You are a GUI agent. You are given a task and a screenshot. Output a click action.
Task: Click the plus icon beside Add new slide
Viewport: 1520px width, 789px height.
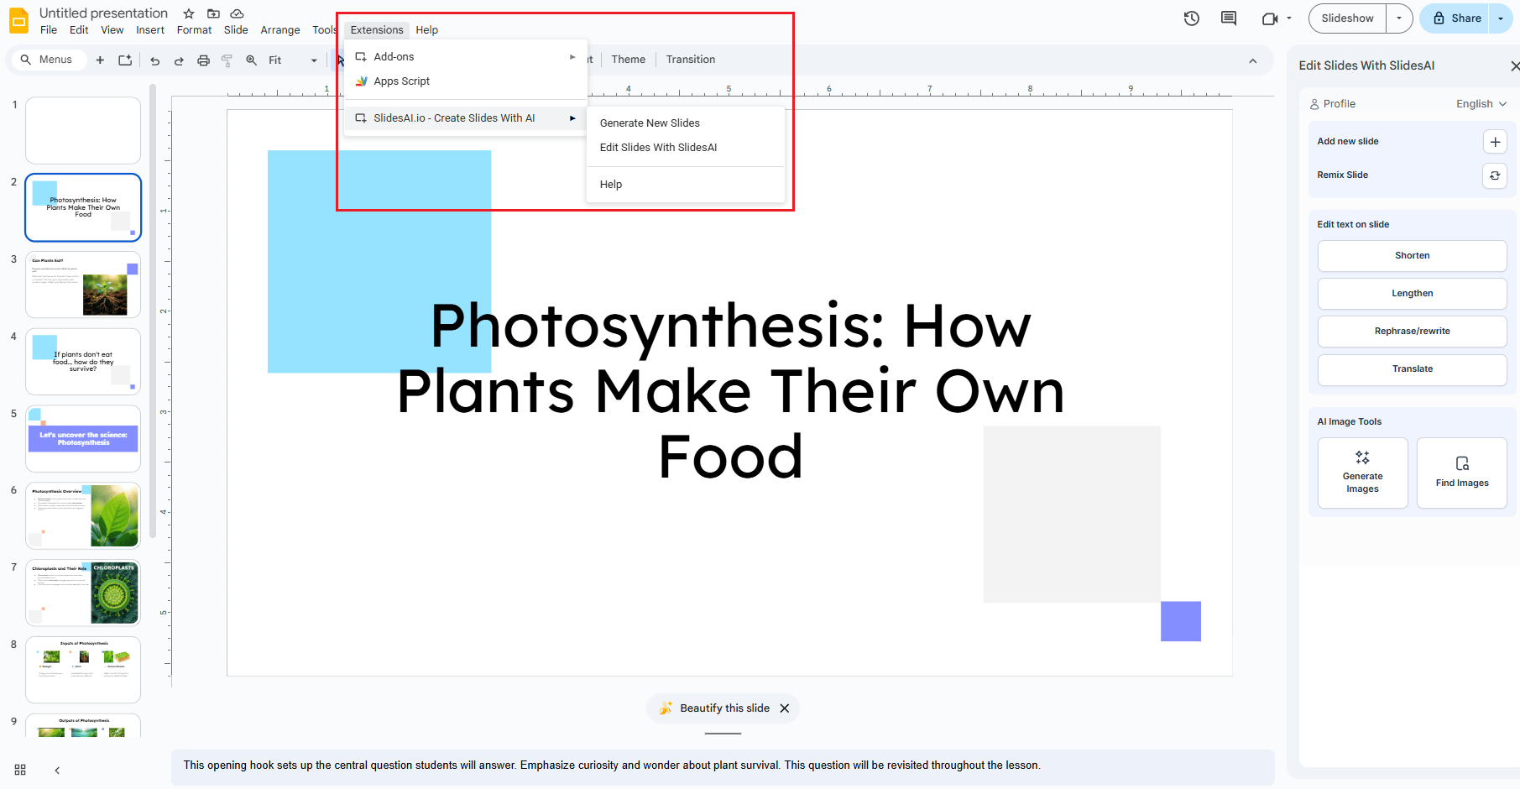[1495, 142]
